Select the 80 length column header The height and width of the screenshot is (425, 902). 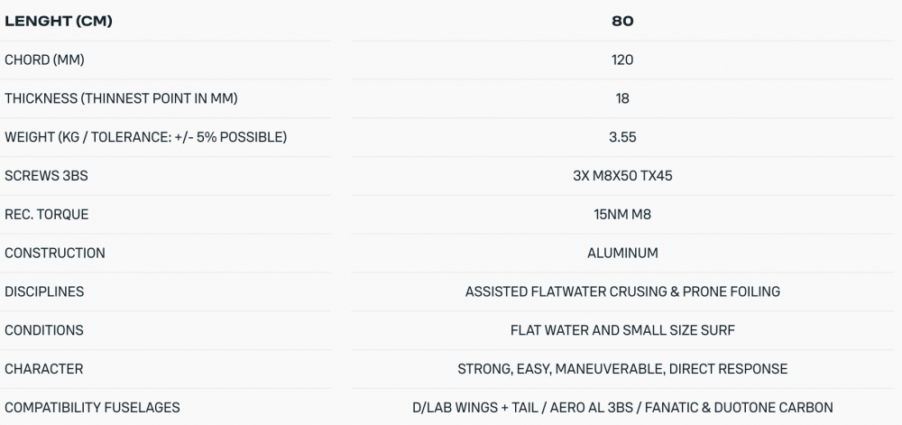(x=622, y=21)
